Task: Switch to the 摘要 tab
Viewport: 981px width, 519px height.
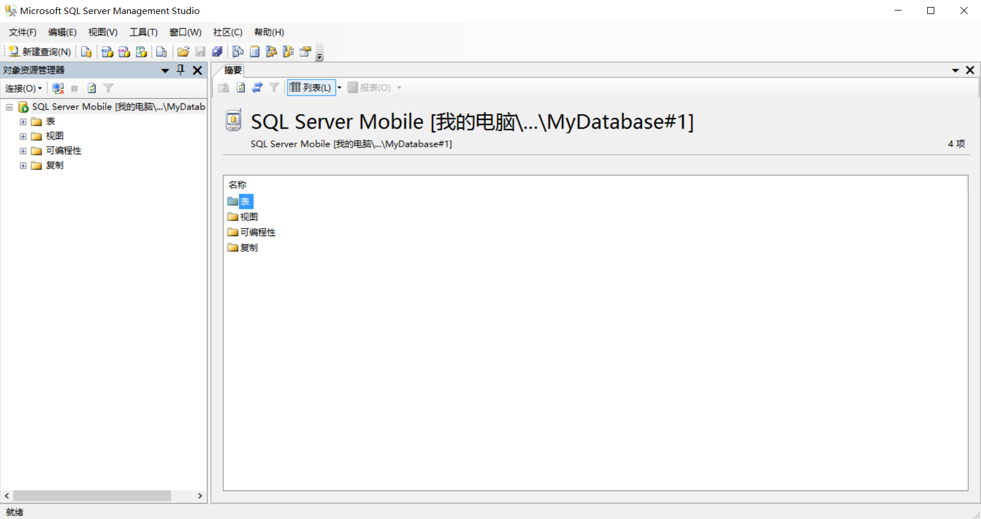Action: 233,70
